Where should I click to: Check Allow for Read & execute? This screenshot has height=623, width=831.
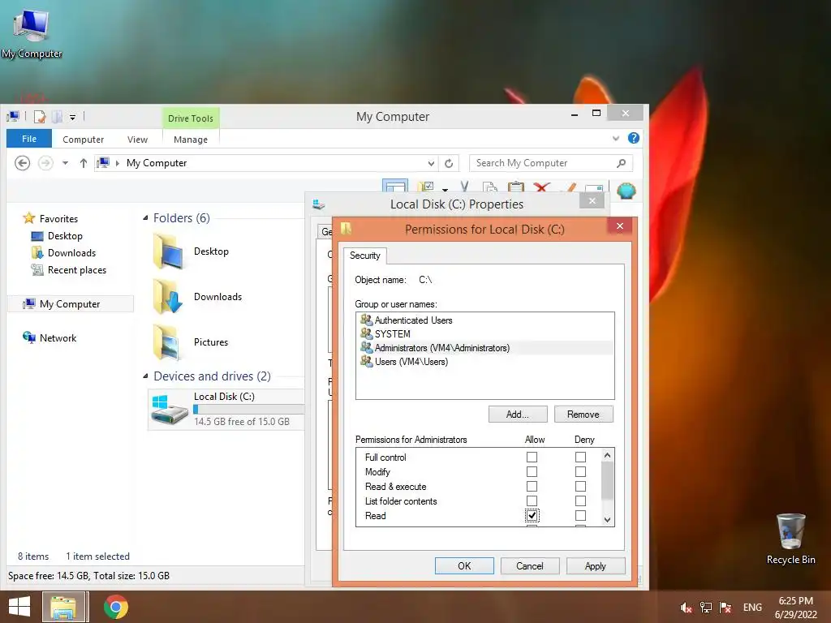pyautogui.click(x=532, y=487)
